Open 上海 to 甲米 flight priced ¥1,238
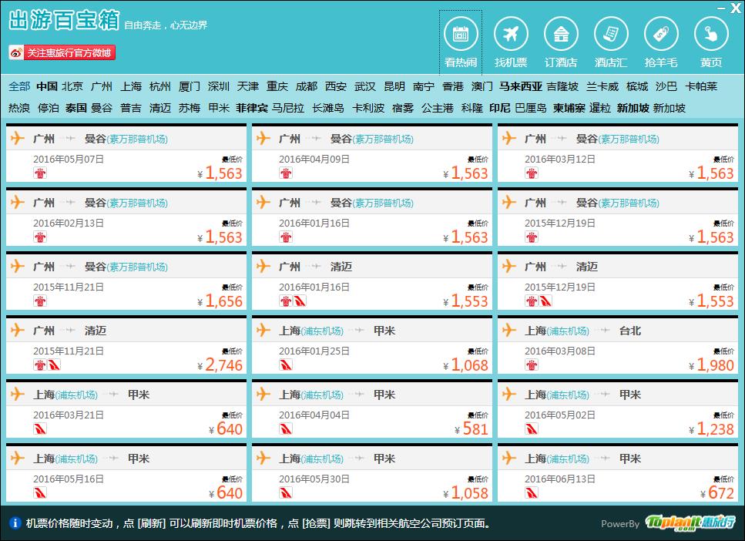The image size is (745, 541). [618, 409]
